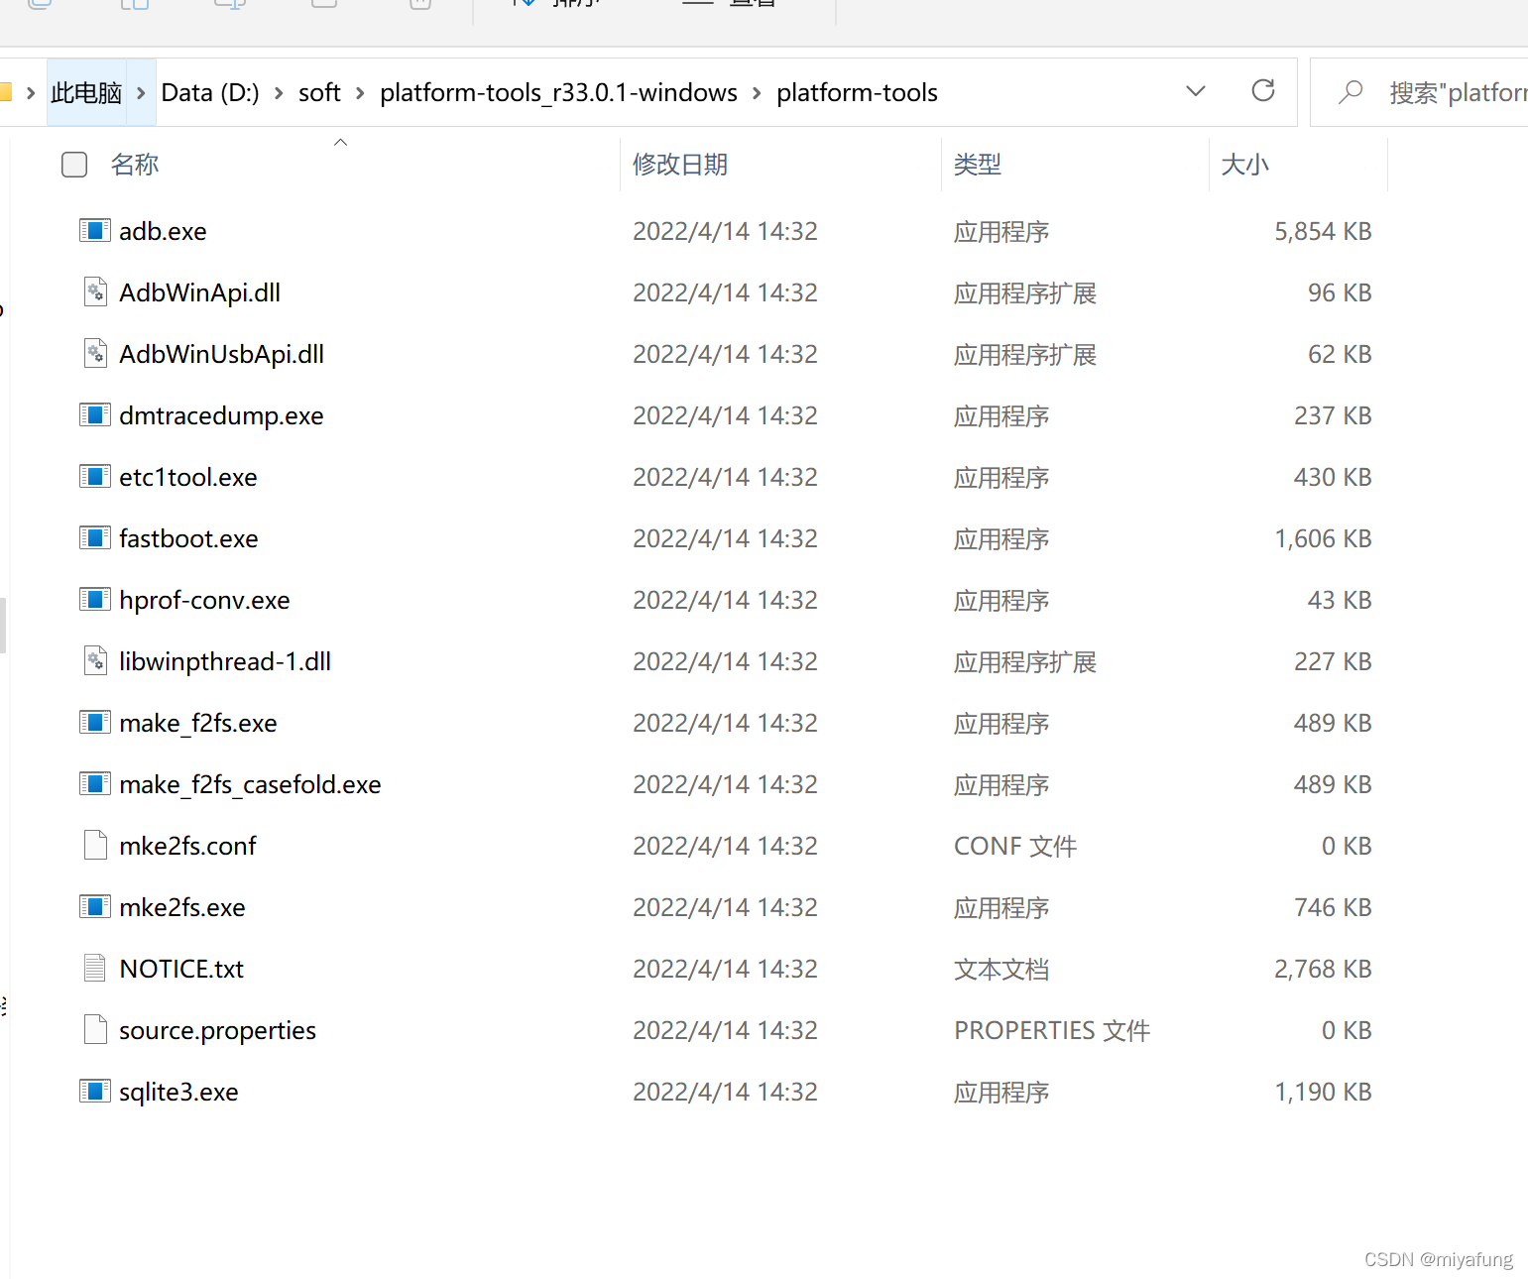1528x1279 pixels.
Task: Click the 2,768 KB size value
Action: [x=1323, y=970]
